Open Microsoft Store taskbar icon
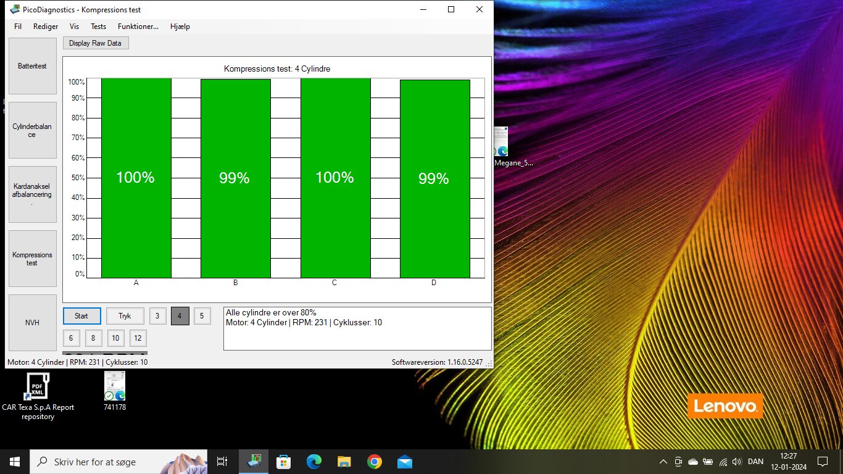 tap(284, 462)
